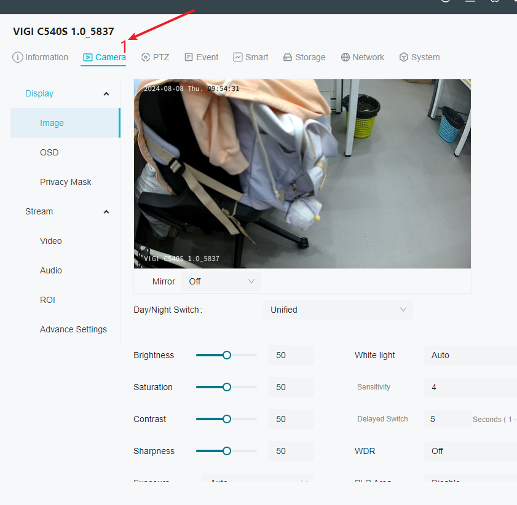Click the Camera play icon
This screenshot has height=505, width=517.
pyautogui.click(x=88, y=57)
